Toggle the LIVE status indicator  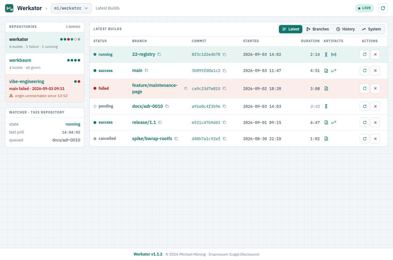[364, 8]
